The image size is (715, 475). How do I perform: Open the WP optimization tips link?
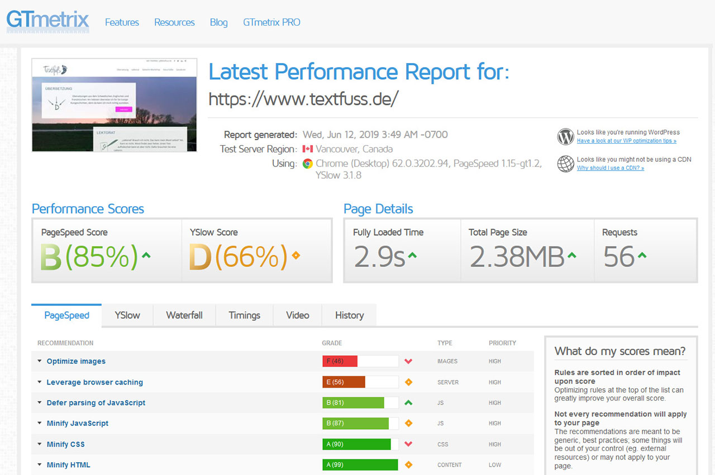tap(627, 141)
